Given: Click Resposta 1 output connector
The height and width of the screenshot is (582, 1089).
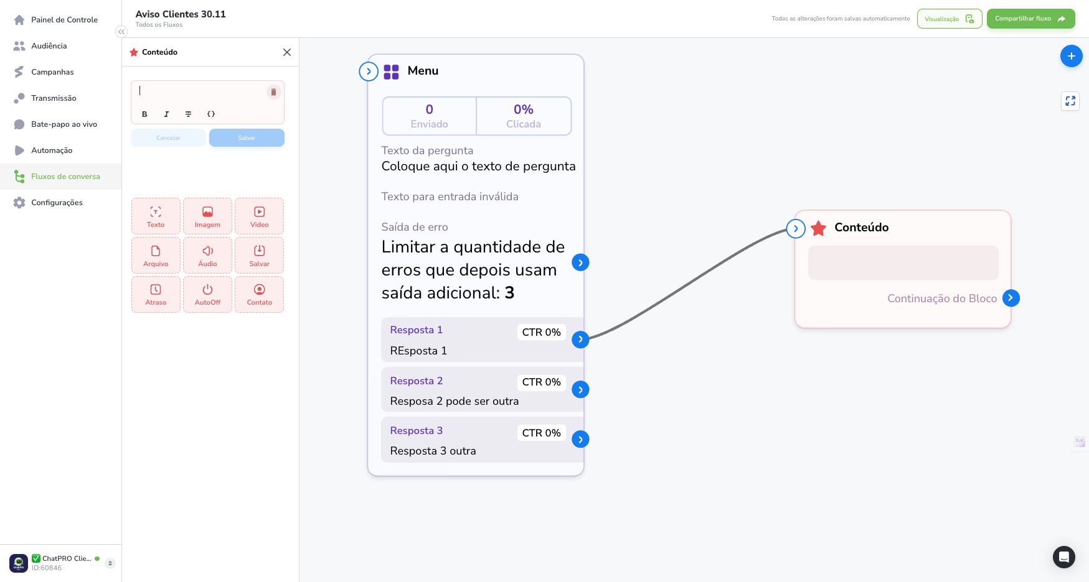Looking at the screenshot, I should (x=580, y=339).
